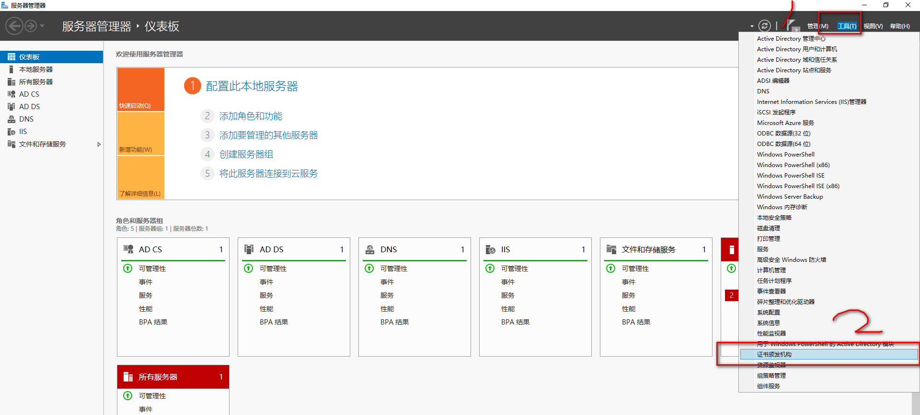Select 证书颁发机构 in tools menu
Image resolution: width=920 pixels, height=415 pixels.
pos(829,355)
